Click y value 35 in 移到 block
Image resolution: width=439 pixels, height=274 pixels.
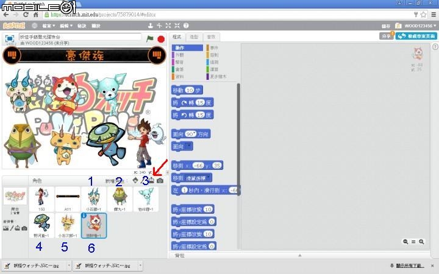[x=217, y=166]
